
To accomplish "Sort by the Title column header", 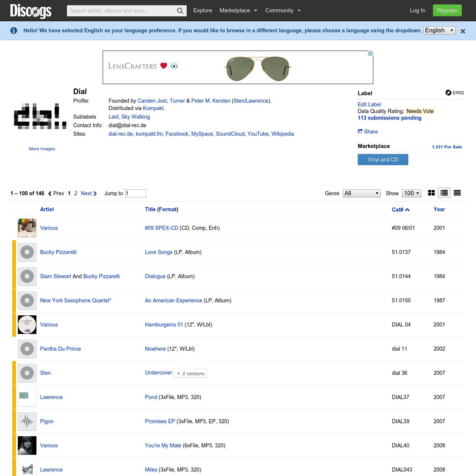I will tap(150, 209).
